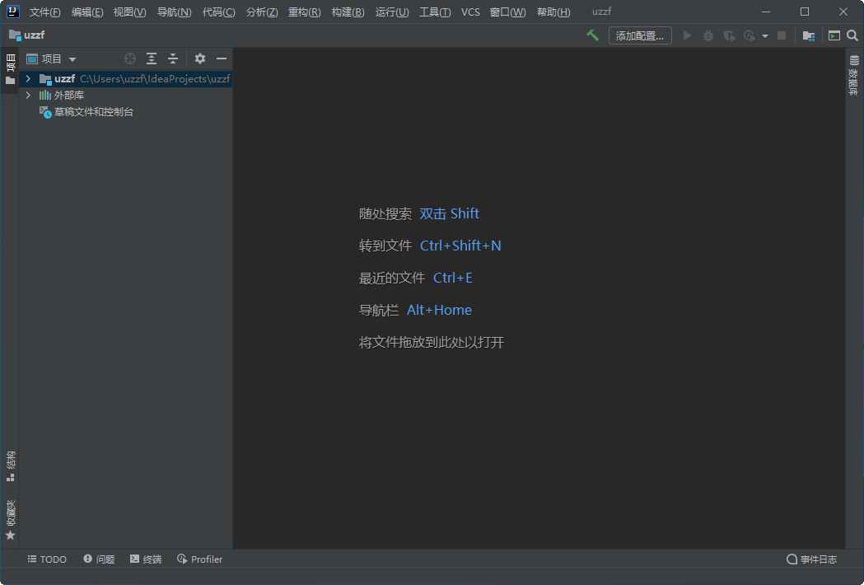Click the green Build project hammer icon

pyautogui.click(x=592, y=35)
